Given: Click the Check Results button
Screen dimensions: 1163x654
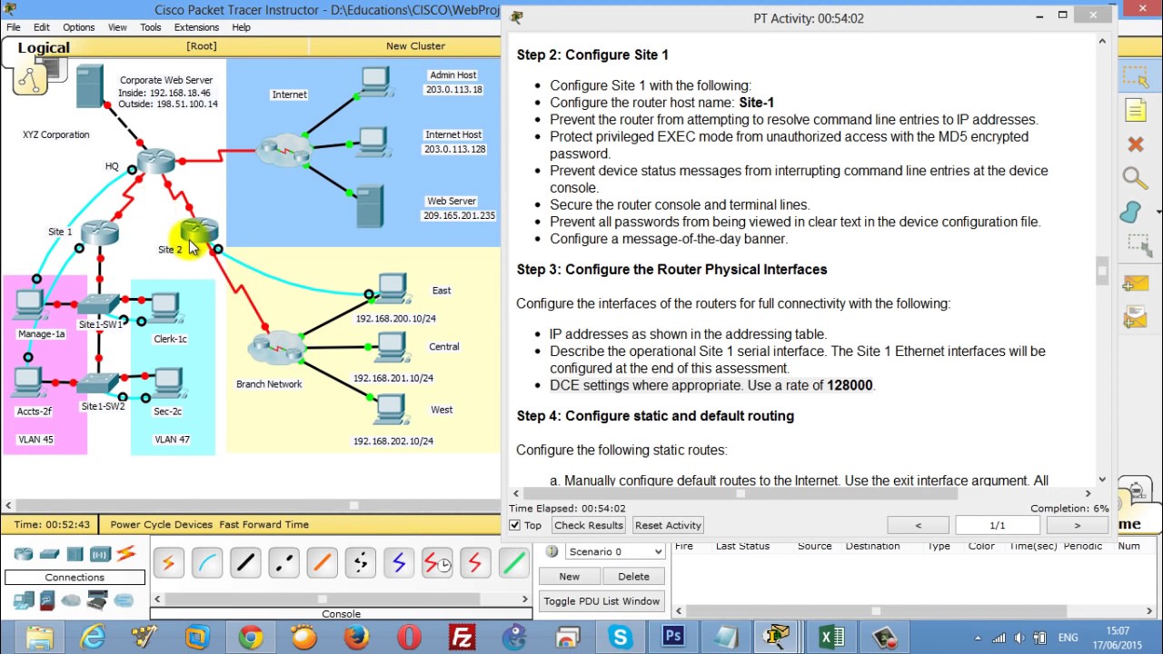Looking at the screenshot, I should (x=589, y=525).
